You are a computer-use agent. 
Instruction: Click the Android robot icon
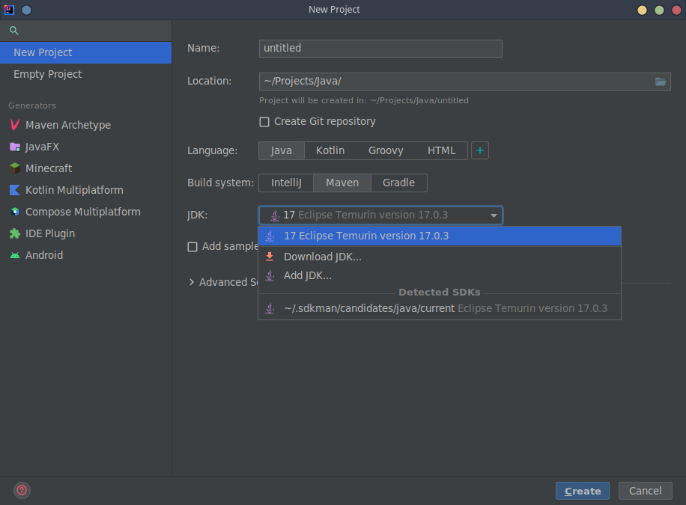[15, 255]
